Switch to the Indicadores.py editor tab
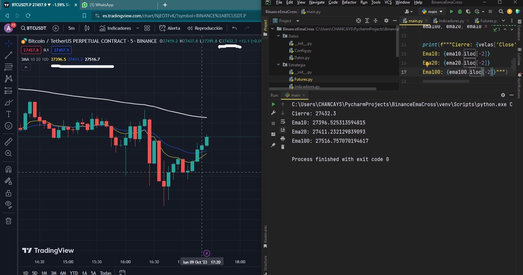This screenshot has height=275, width=523. [451, 21]
